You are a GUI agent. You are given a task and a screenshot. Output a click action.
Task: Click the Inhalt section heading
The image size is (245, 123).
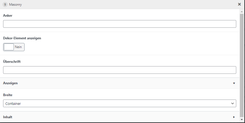[8, 117]
